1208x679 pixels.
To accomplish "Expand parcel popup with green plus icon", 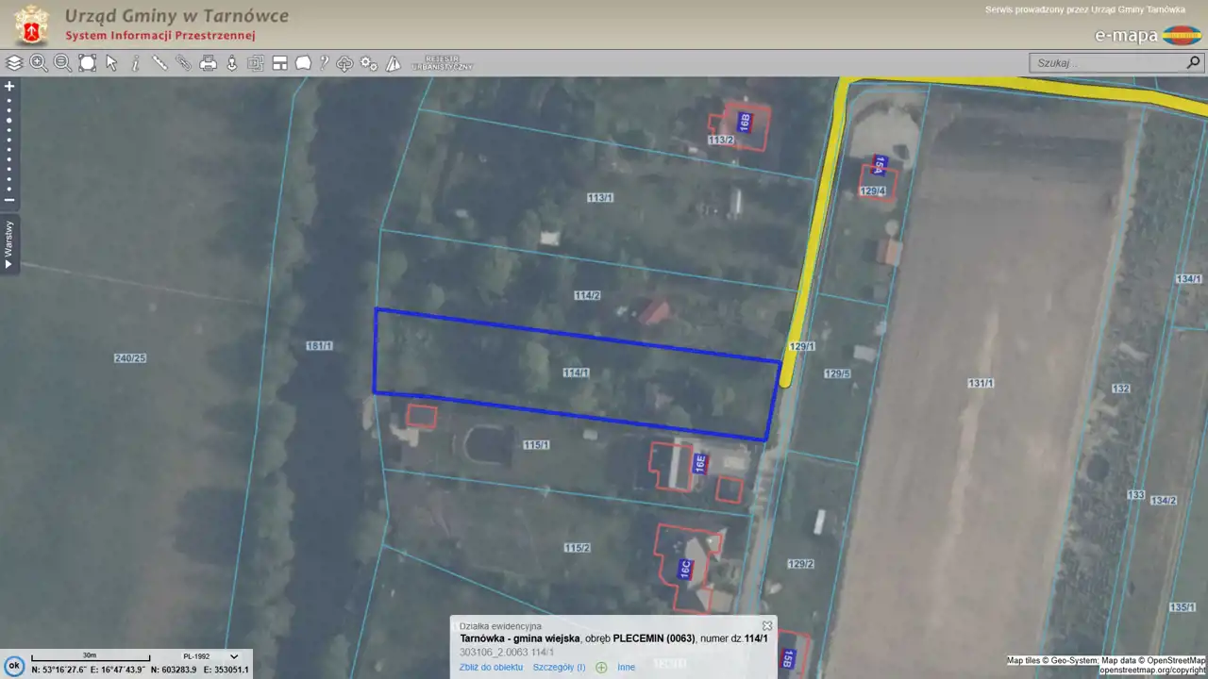I will 601,668.
